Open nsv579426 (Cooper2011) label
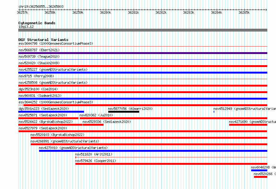Image resolution: width=276 pixels, height=189 pixels. point(96,161)
